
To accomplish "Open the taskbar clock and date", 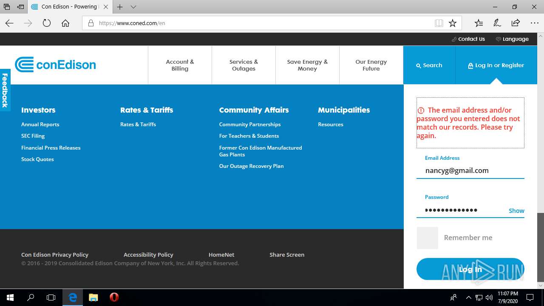I will [x=508, y=297].
